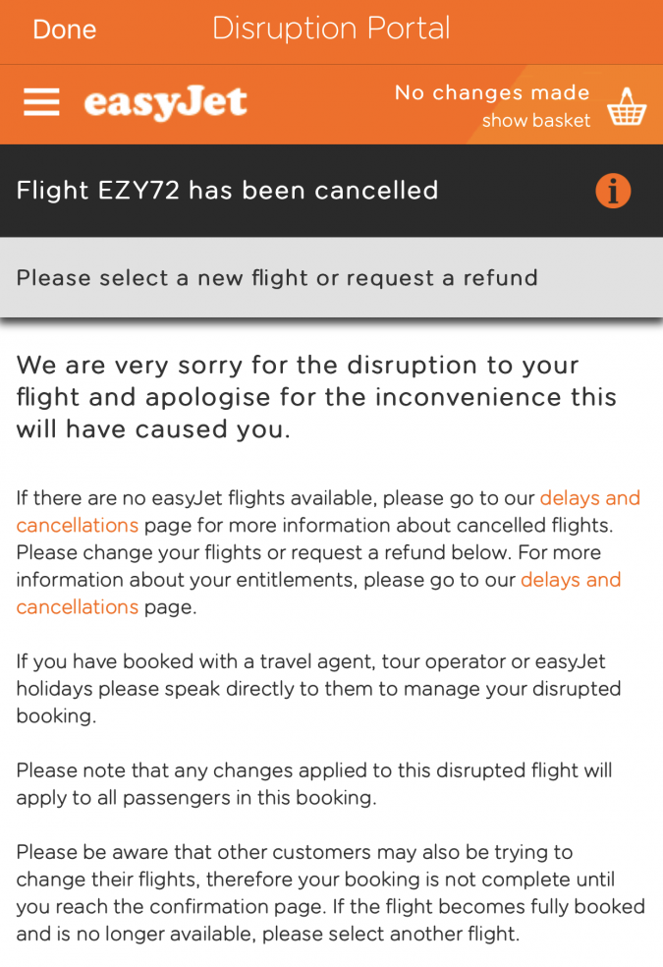Viewport: 663px width, 967px height.
Task: Click "cancellations" before "page for more information"
Action: [77, 525]
